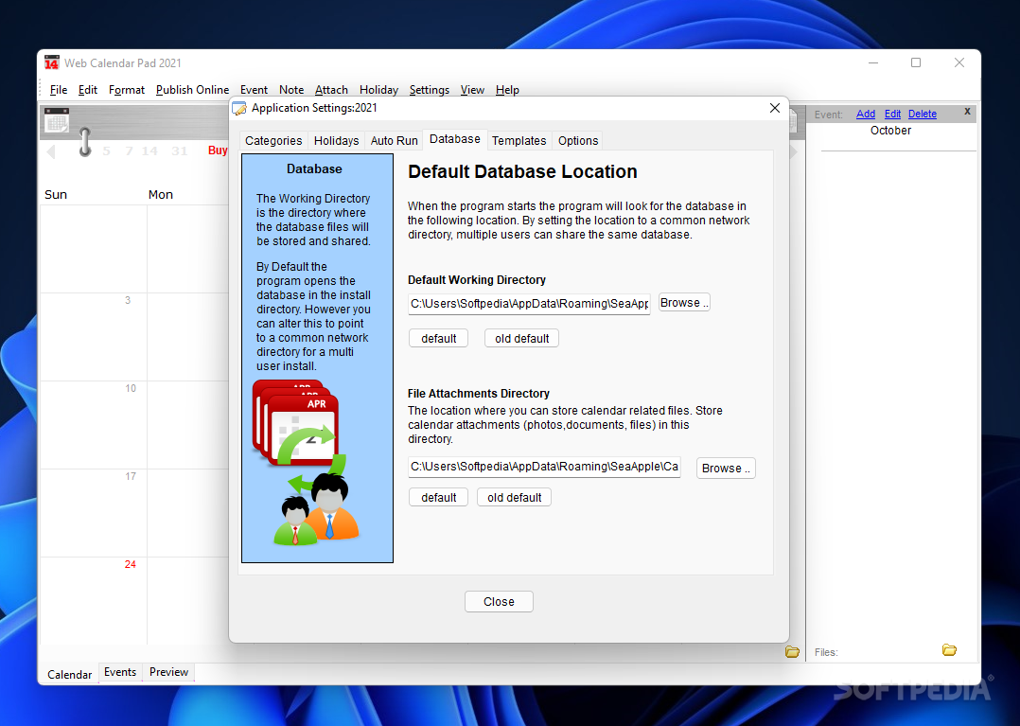The height and width of the screenshot is (726, 1020).
Task: Click the 'October' month label
Action: pos(890,130)
